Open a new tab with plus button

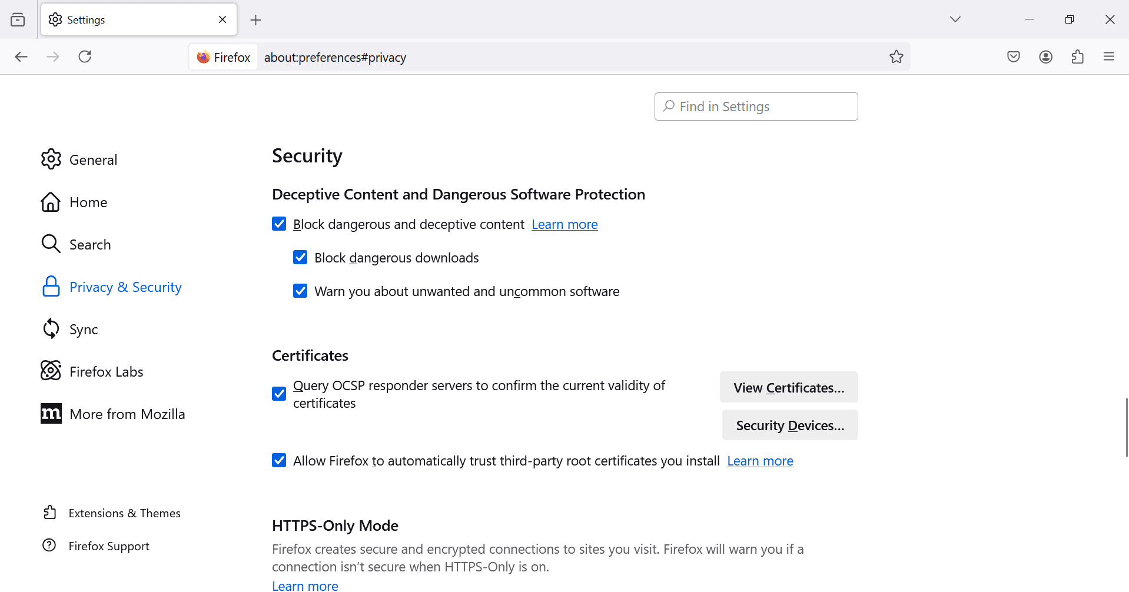(x=255, y=20)
